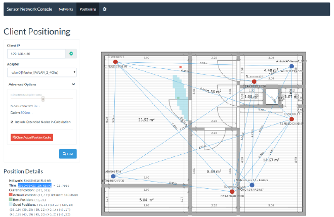334x217 pixels.
Task: Select the blue Allesee Tina node
Action: point(113,176)
